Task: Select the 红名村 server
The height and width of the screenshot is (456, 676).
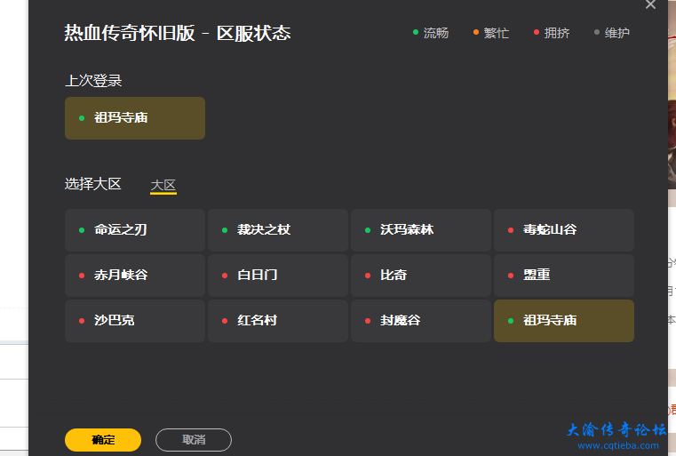Action: (278, 321)
